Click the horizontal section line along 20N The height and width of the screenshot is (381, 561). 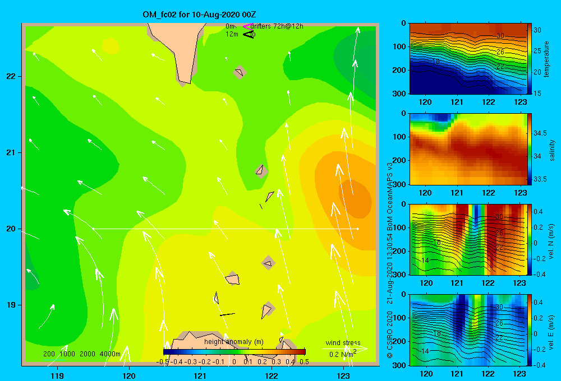coord(226,229)
